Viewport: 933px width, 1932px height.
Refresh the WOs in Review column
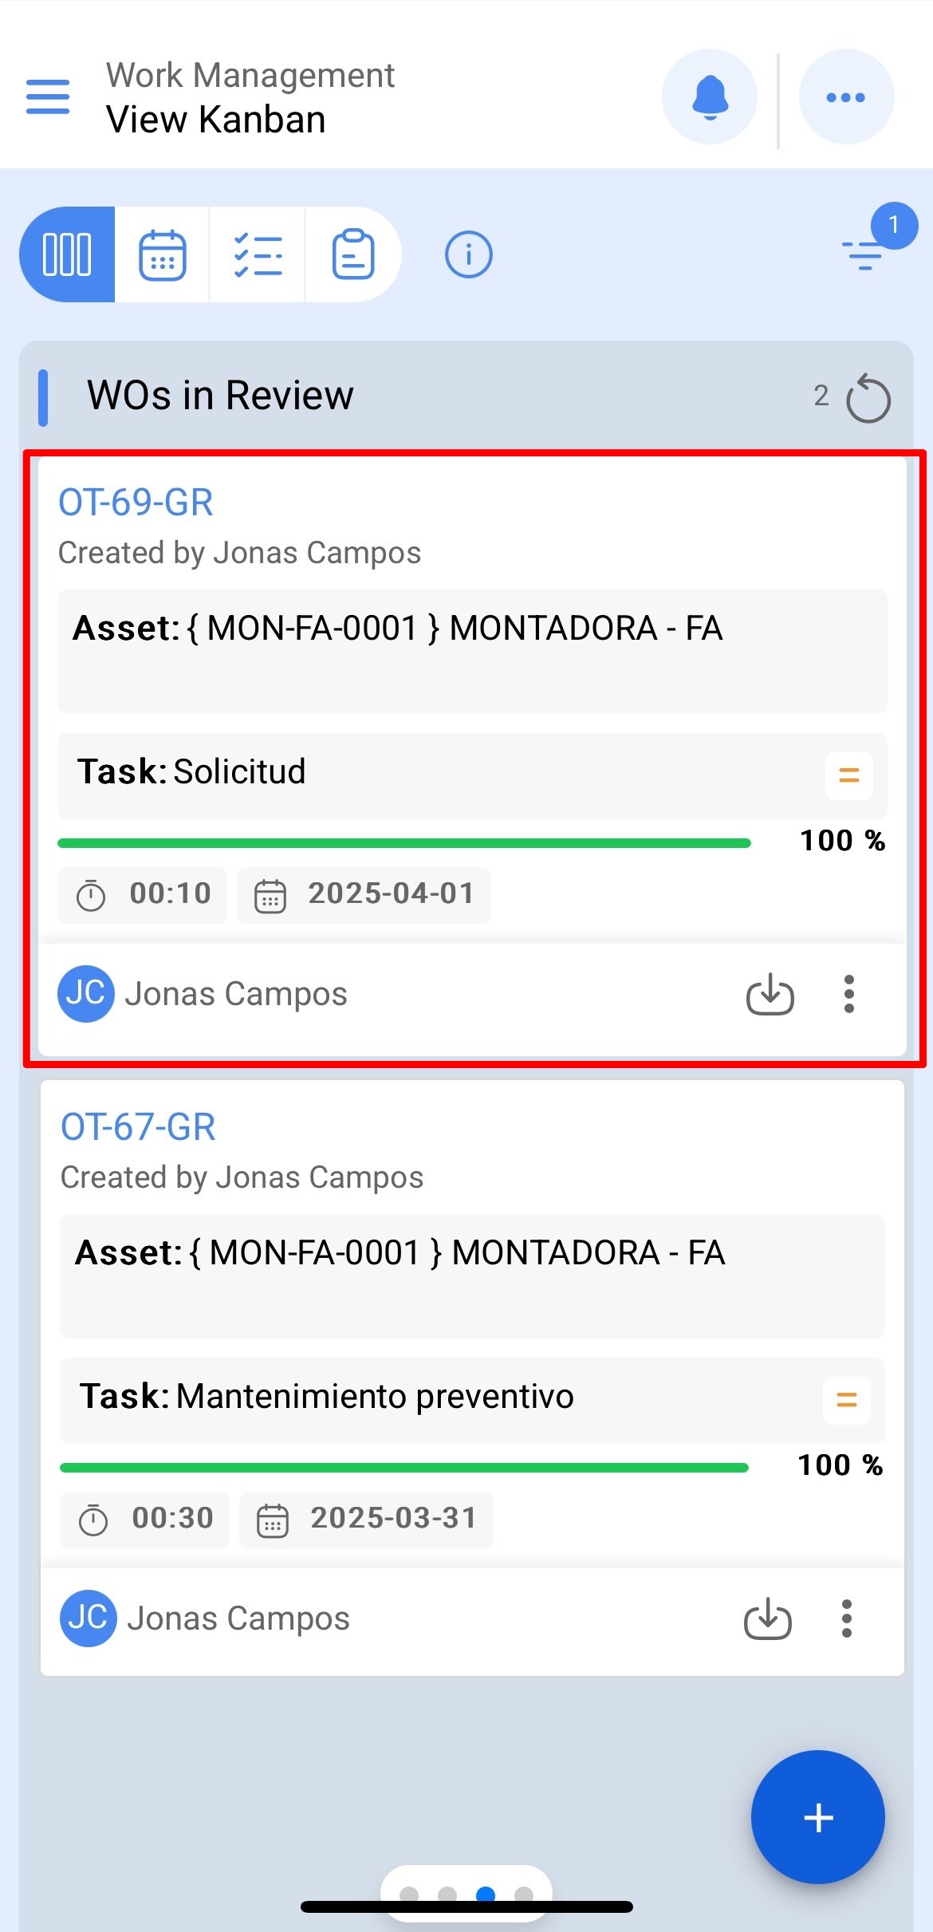coord(868,398)
